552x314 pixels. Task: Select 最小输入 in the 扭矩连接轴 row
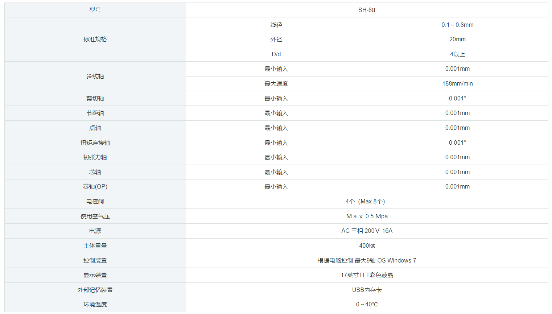[x=276, y=143]
